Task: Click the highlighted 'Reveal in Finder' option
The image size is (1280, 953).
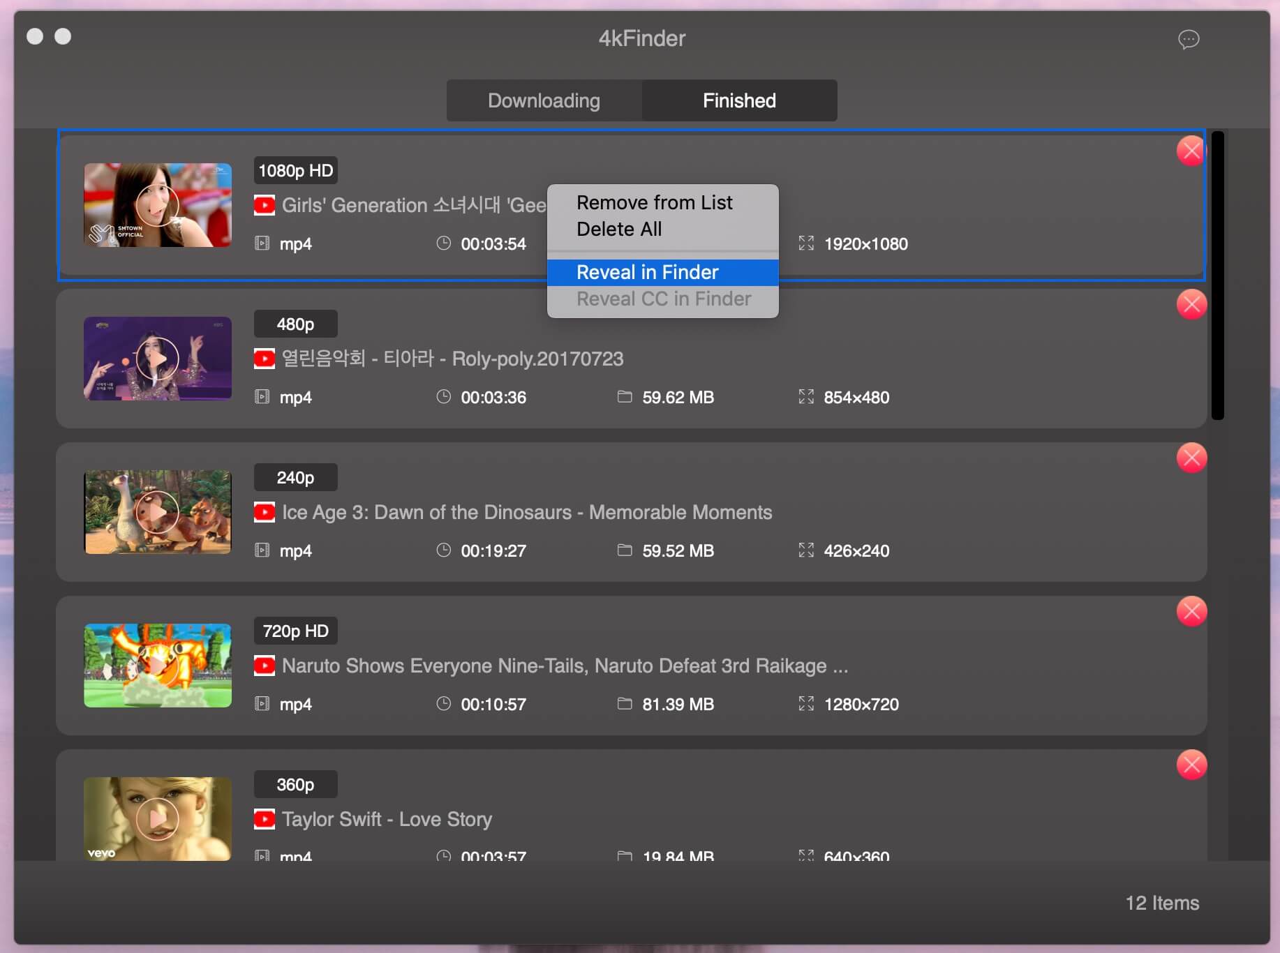Action: (x=647, y=272)
